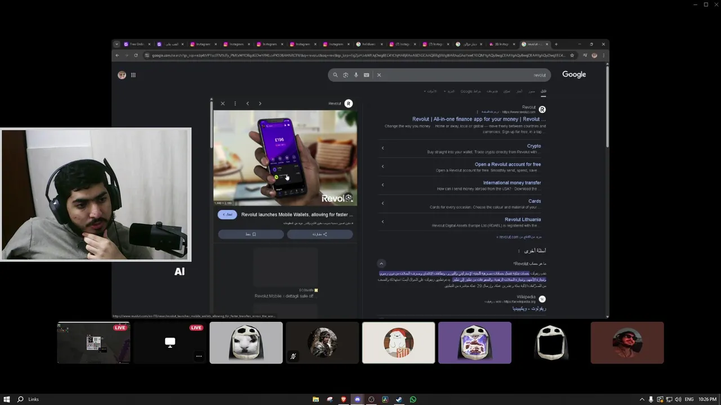Click the search by image camera icon
This screenshot has width=721, height=405.
tap(345, 75)
